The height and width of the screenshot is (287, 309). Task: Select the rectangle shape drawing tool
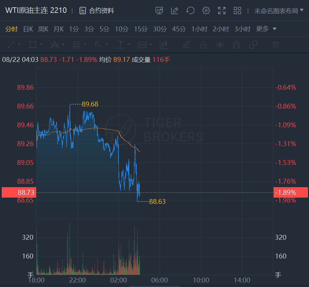33,45
